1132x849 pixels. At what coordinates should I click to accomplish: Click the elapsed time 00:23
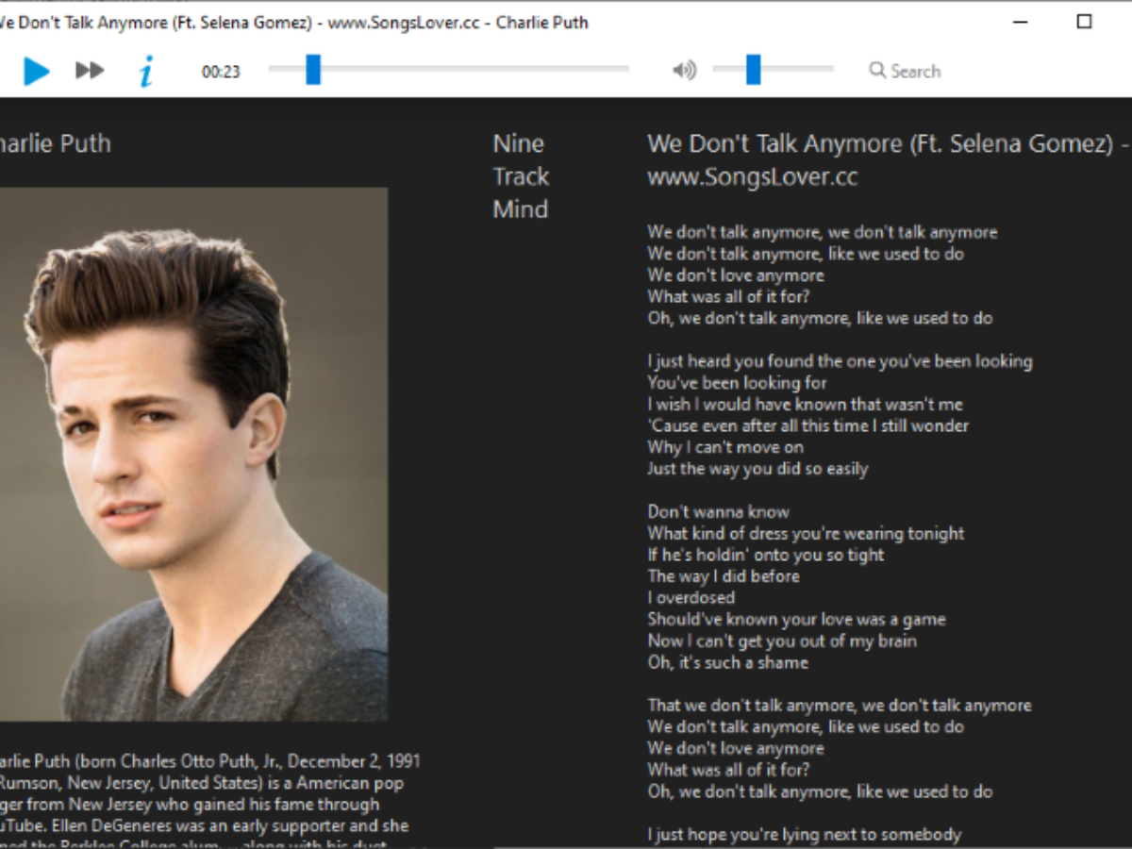coord(221,72)
